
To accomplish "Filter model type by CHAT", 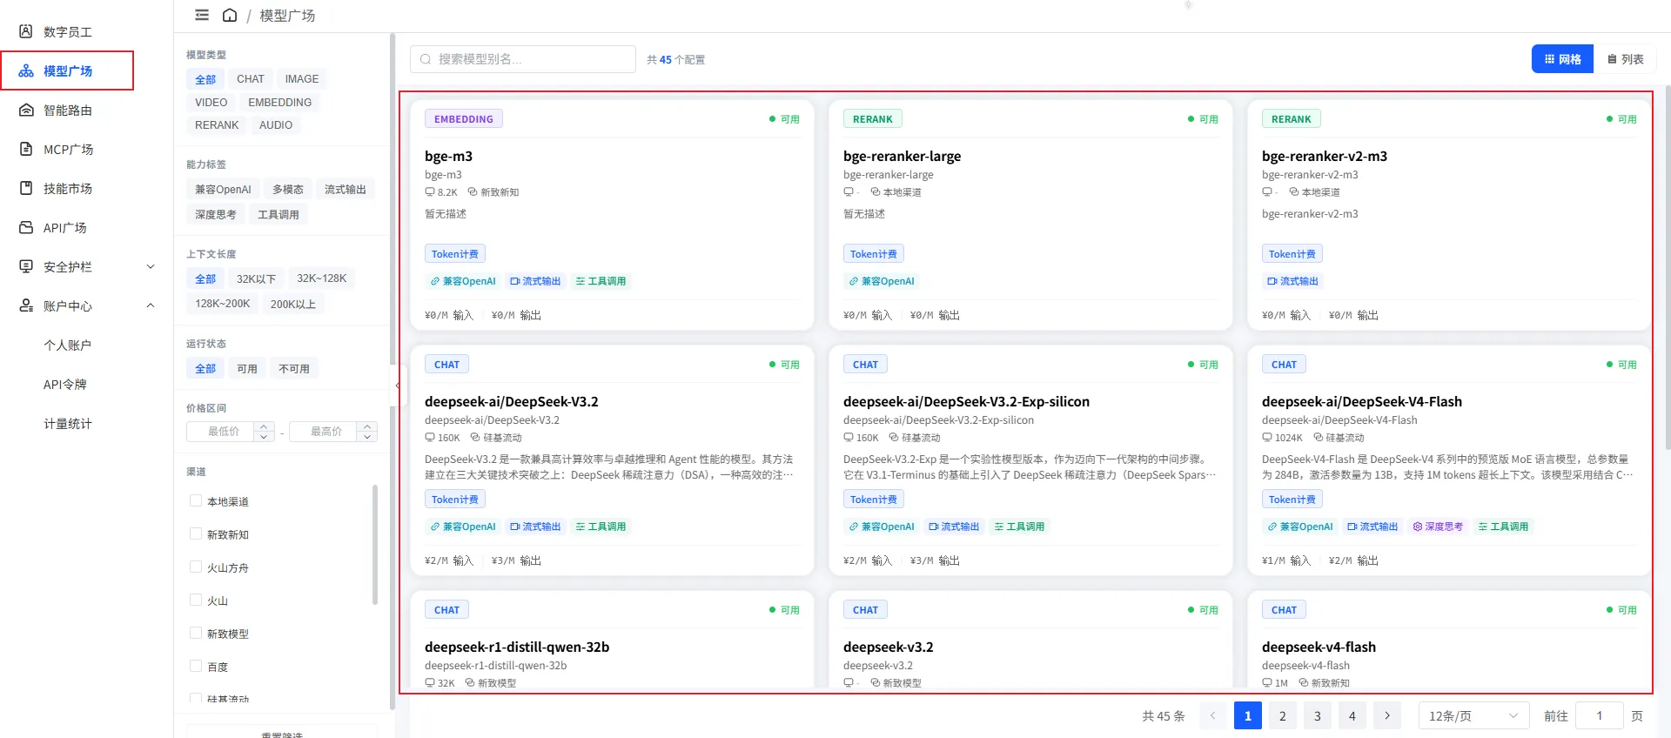I will pyautogui.click(x=251, y=79).
